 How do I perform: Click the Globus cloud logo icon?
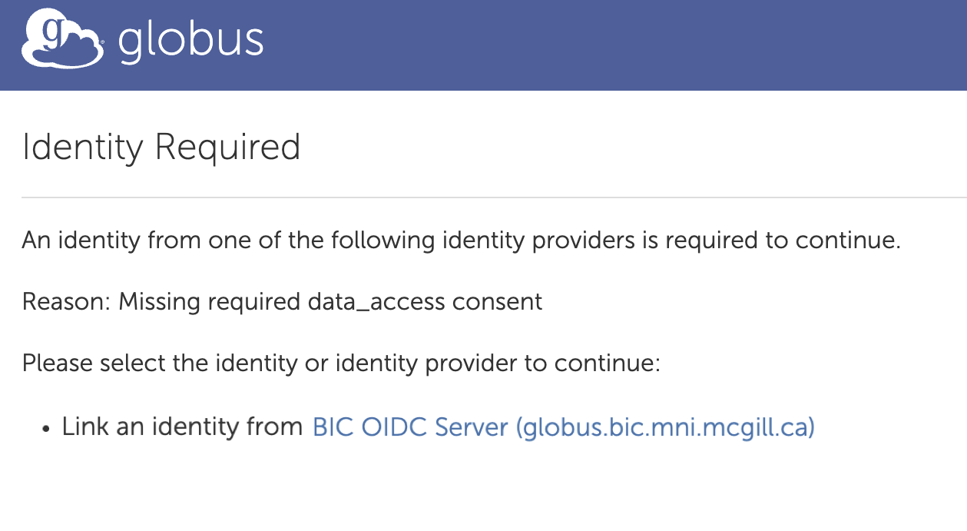[61, 41]
